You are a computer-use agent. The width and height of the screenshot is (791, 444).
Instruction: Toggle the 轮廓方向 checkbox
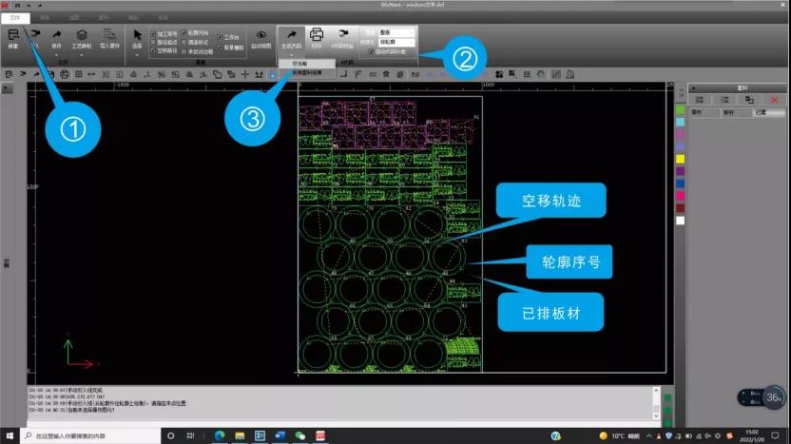(x=184, y=33)
